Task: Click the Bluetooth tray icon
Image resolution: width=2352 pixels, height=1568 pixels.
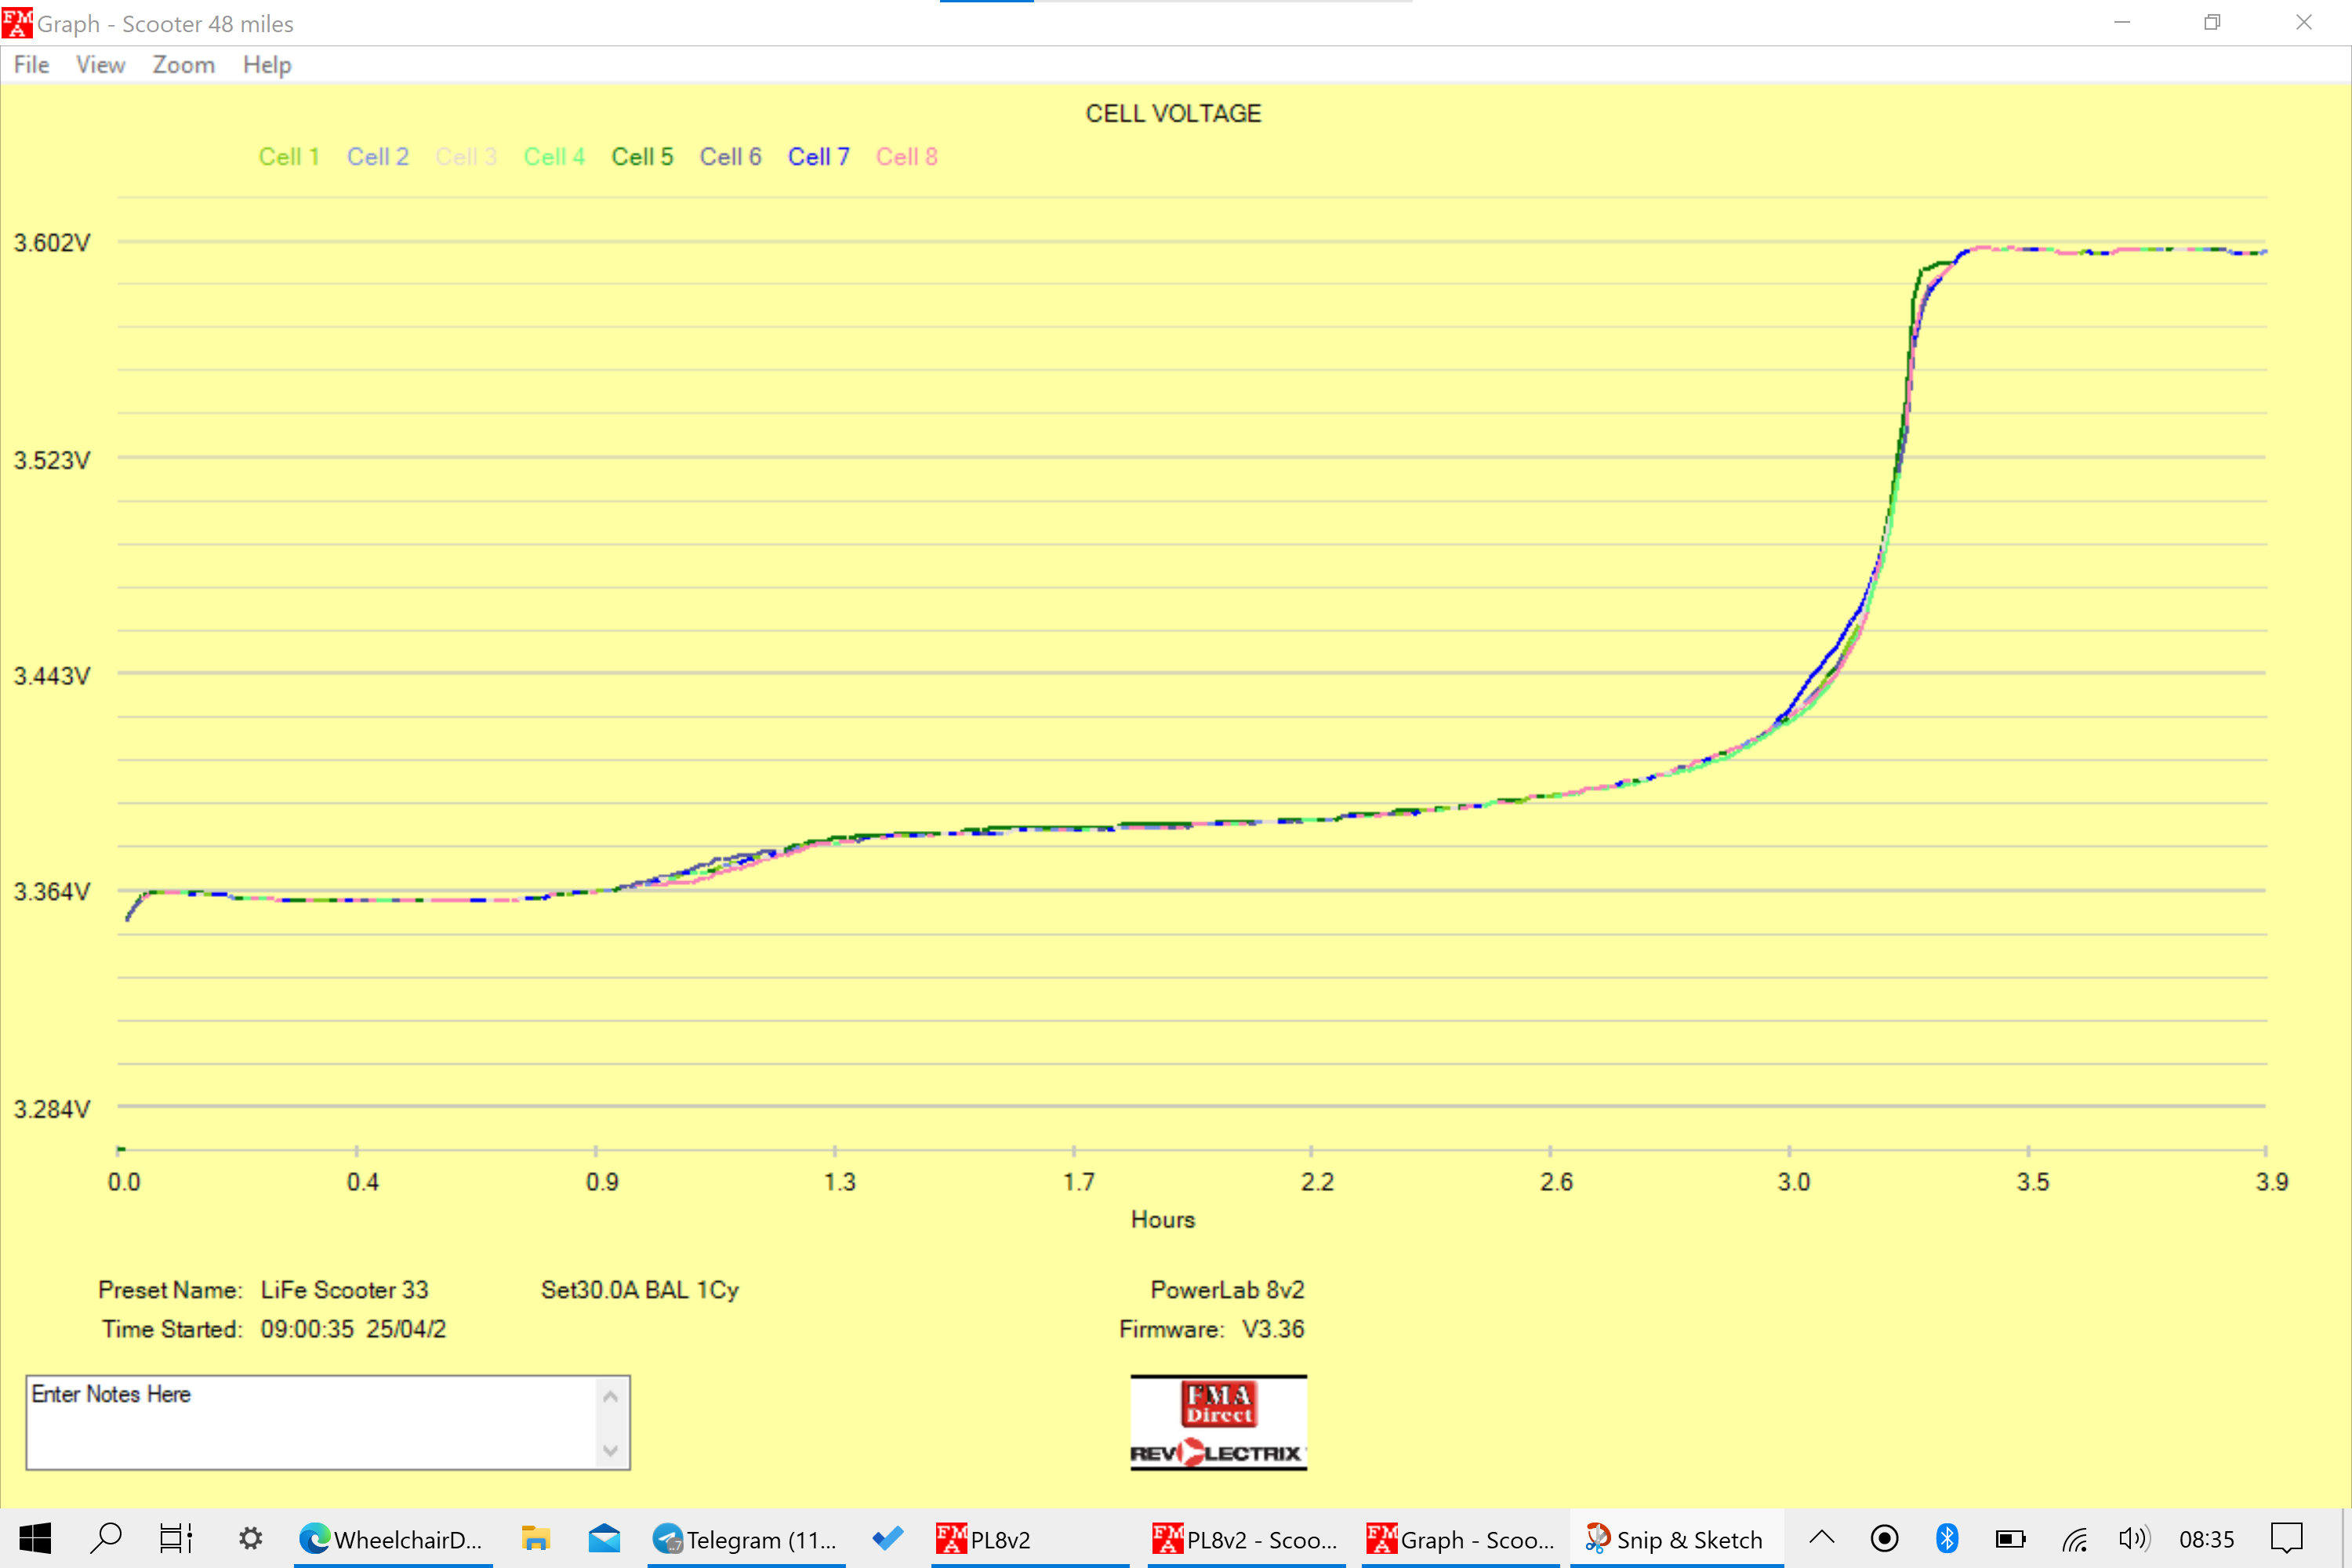Action: [1946, 1538]
